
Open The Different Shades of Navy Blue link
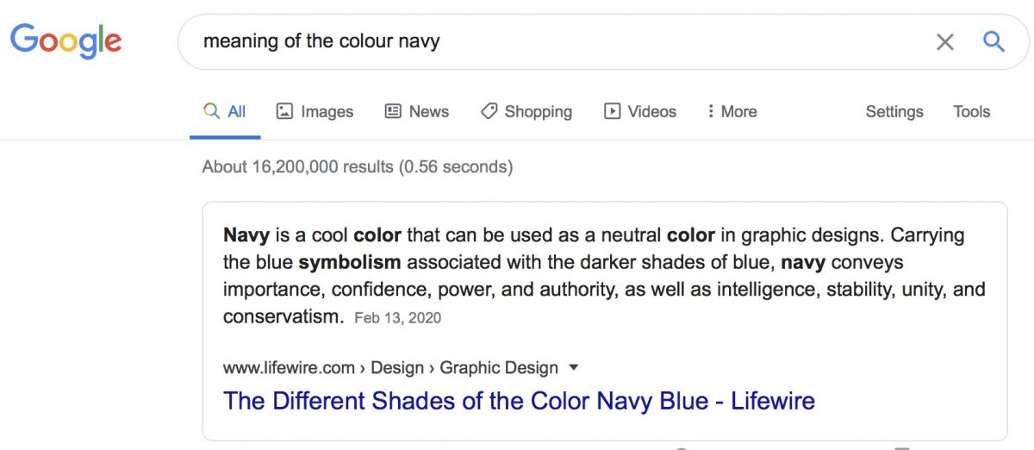[519, 401]
